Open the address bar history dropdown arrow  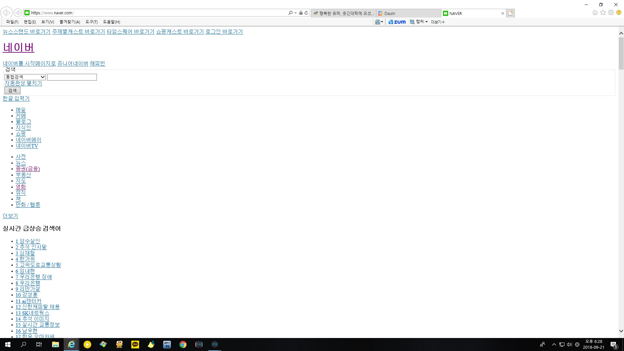point(295,13)
